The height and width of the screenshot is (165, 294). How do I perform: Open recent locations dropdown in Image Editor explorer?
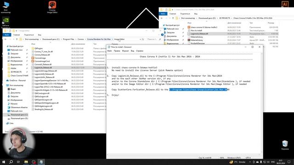(13, 39)
